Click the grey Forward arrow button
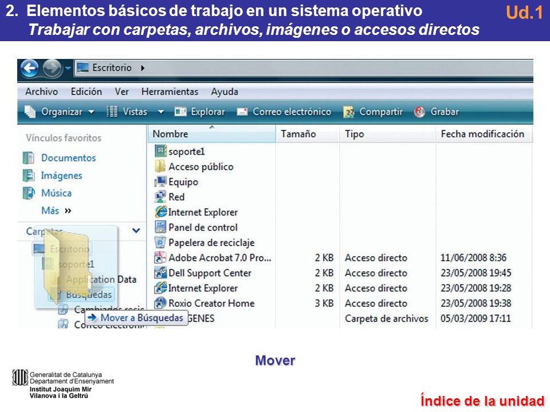Image resolution: width=550 pixels, height=412 pixels. click(x=52, y=68)
